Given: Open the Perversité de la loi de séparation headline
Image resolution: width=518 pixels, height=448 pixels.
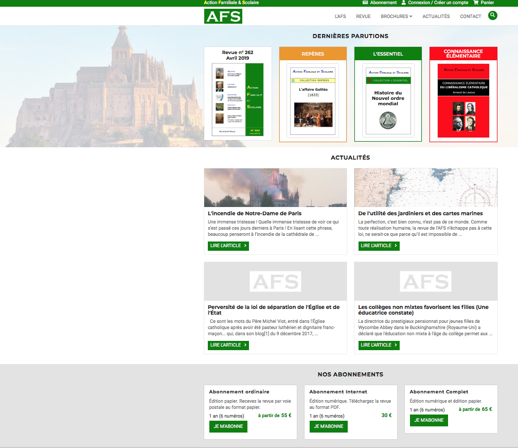Looking at the screenshot, I should coord(274,309).
